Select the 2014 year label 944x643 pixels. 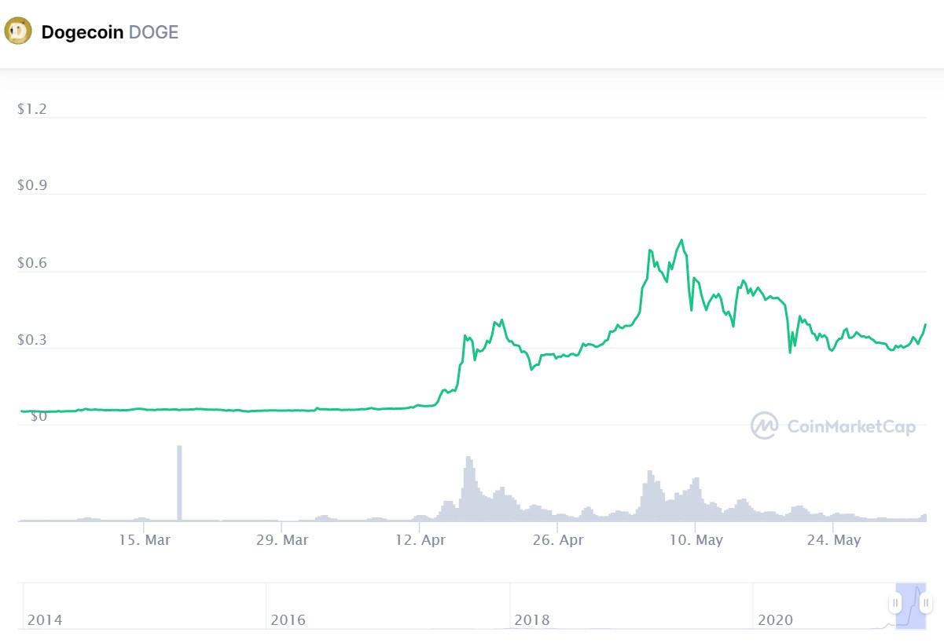46,619
